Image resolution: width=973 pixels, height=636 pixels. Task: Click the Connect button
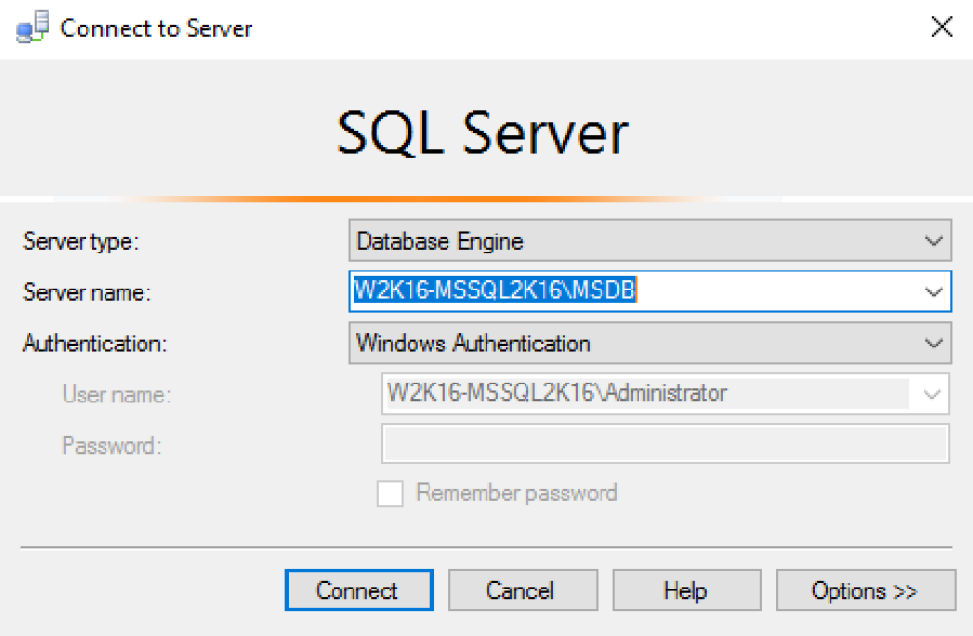coord(358,590)
